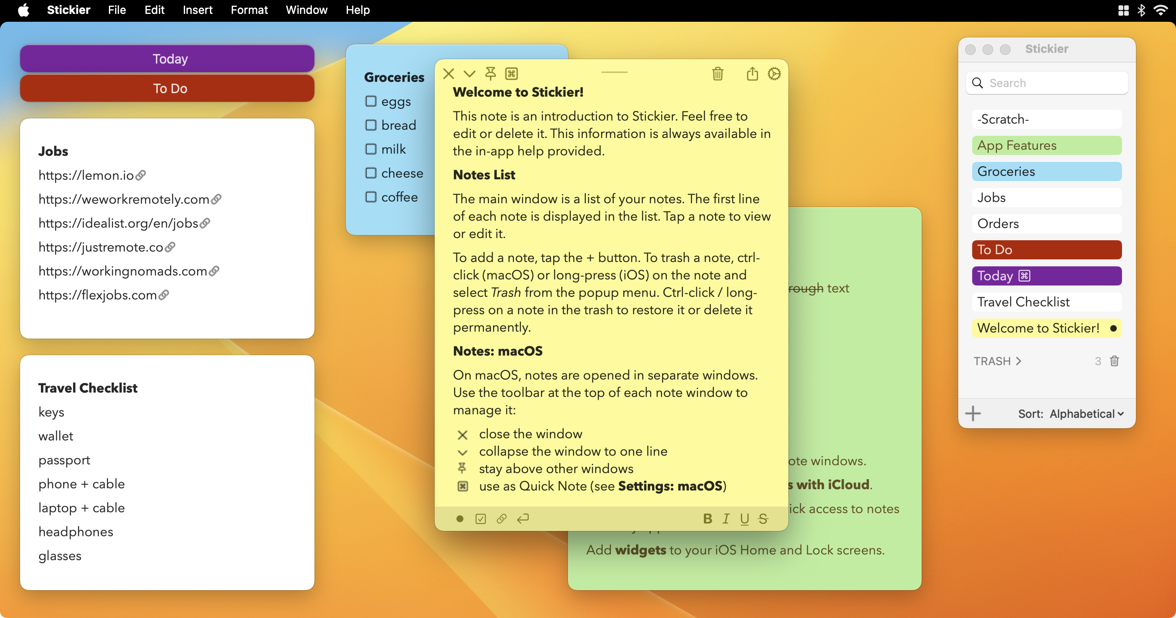
Task: Check the bread checkbox in Groceries
Action: (371, 125)
